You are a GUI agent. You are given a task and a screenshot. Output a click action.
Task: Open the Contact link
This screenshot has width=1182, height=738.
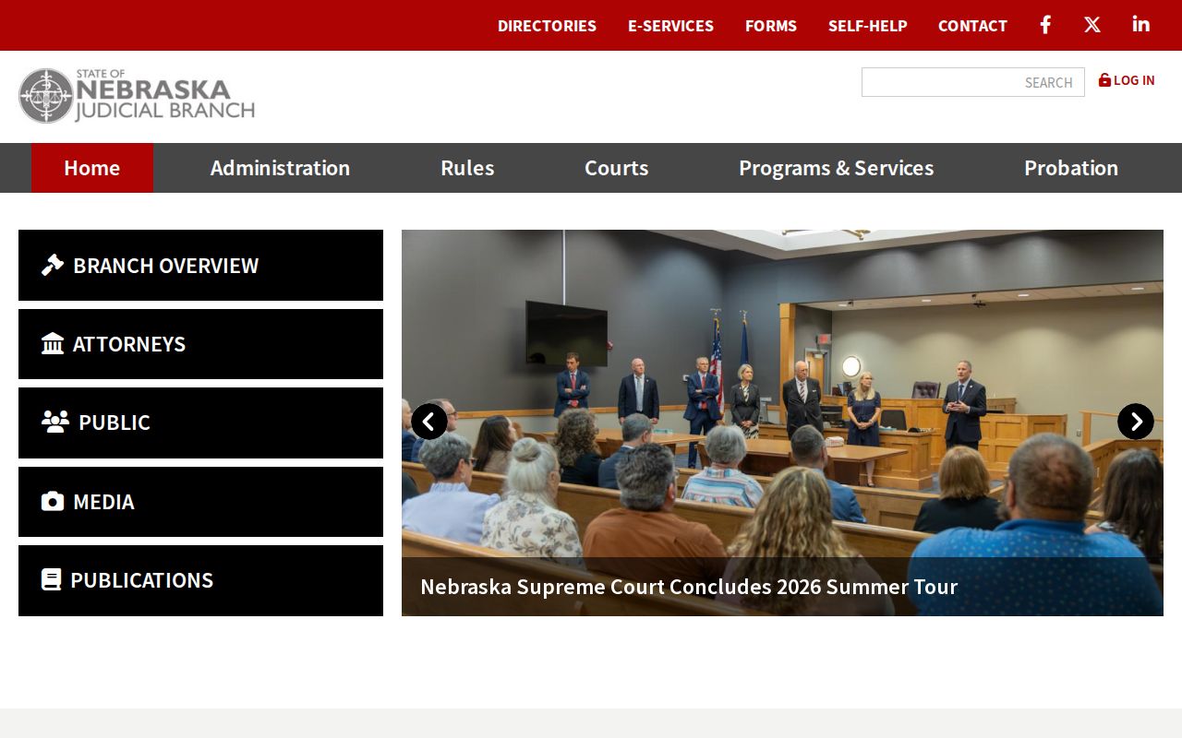click(x=972, y=26)
